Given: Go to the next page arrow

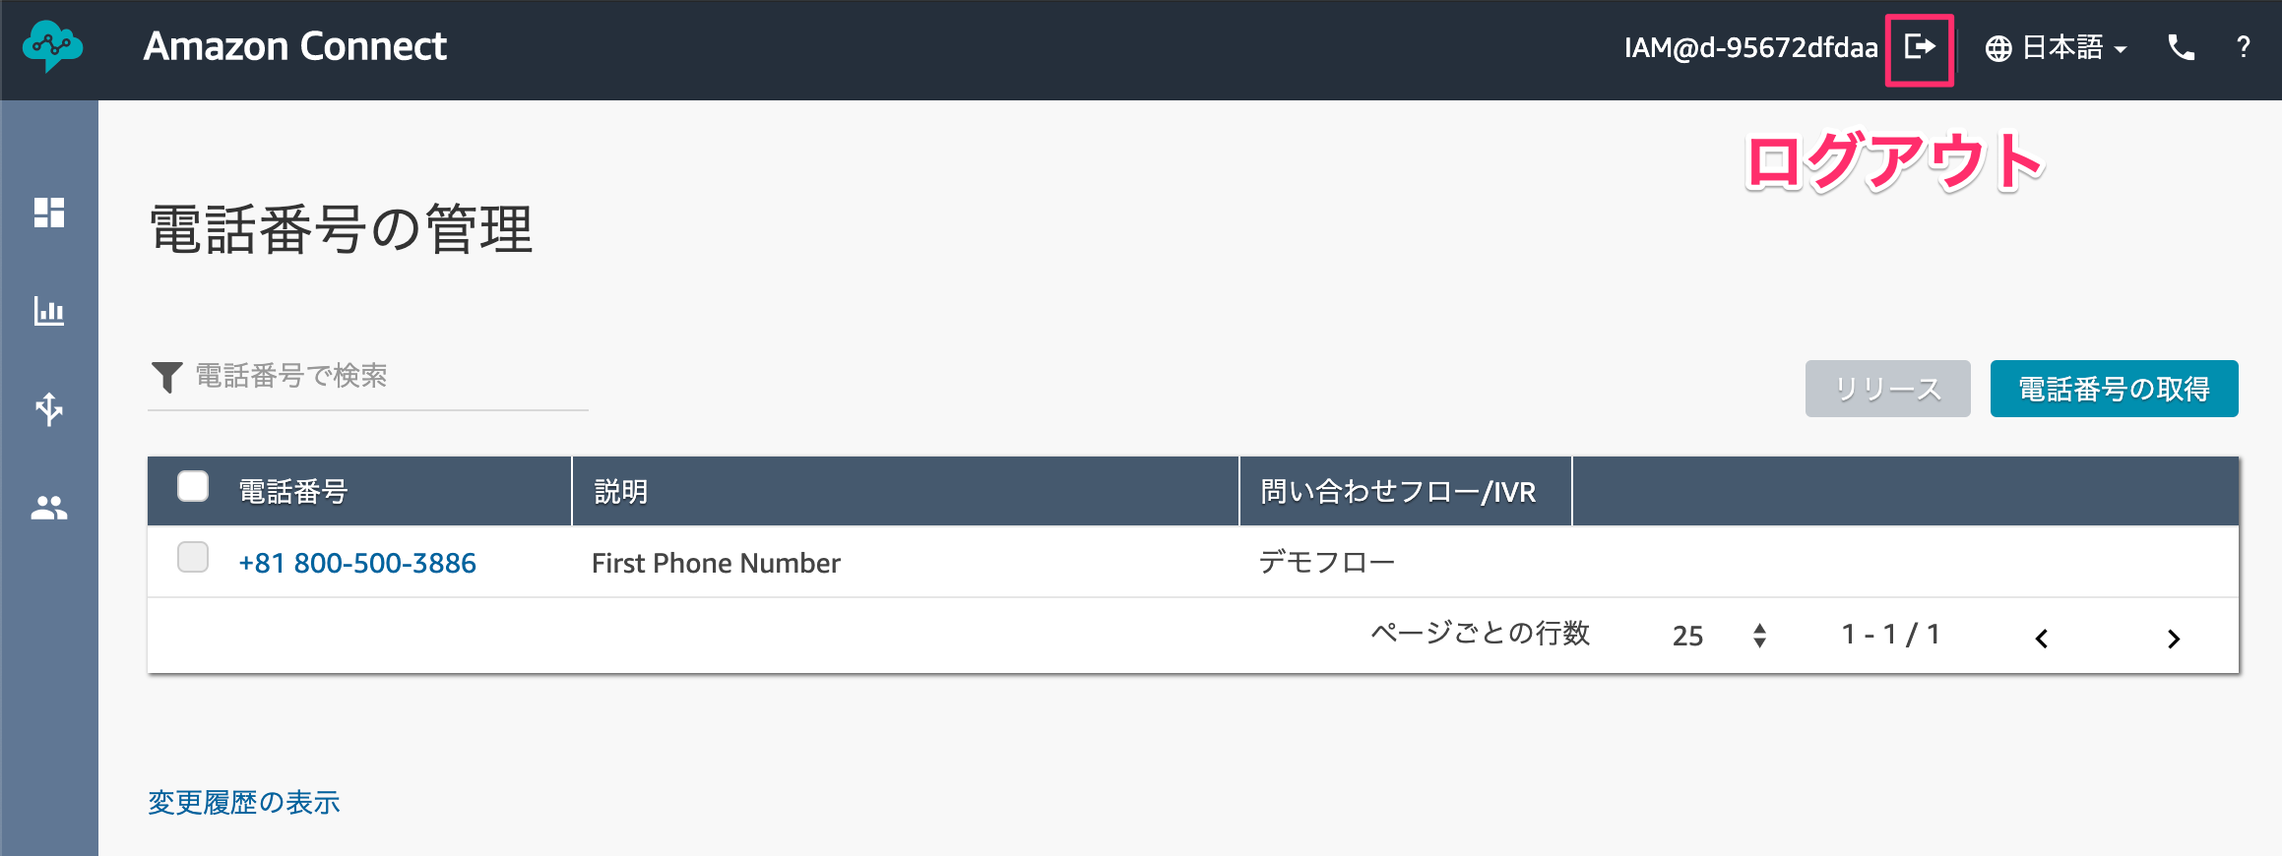Looking at the screenshot, I should (2174, 639).
